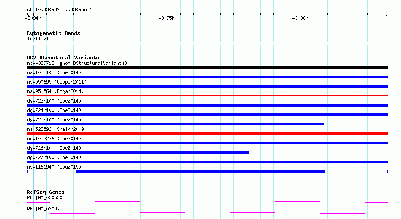Screen dimensions: 401x219
Task: Click the short blue bar for dgv726n100
Action: (137, 152)
